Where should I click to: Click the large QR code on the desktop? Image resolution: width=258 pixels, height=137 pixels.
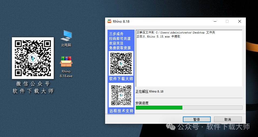tap(33, 58)
